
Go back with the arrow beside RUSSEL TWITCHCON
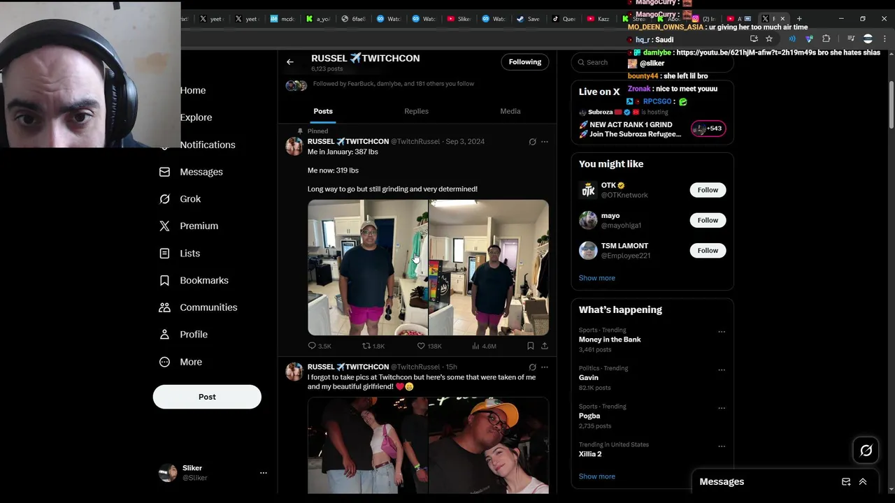290,62
